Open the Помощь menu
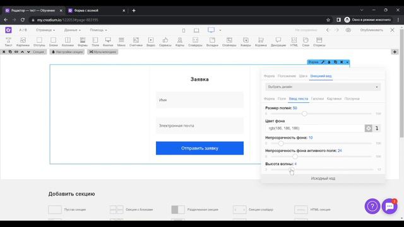 point(98,30)
